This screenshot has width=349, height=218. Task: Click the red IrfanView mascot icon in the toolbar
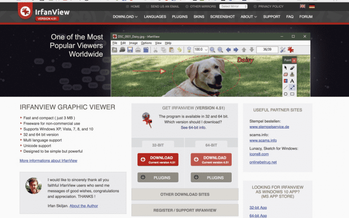click(x=291, y=50)
